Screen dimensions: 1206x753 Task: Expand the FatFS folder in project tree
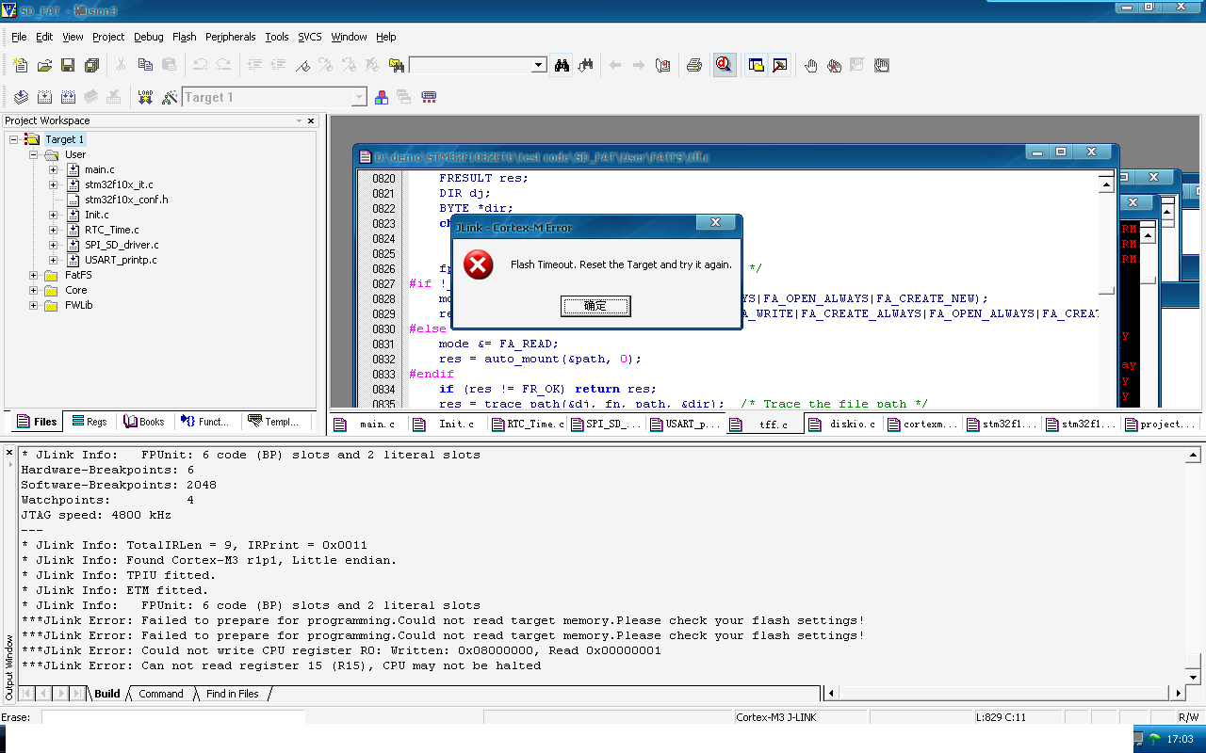[34, 276]
